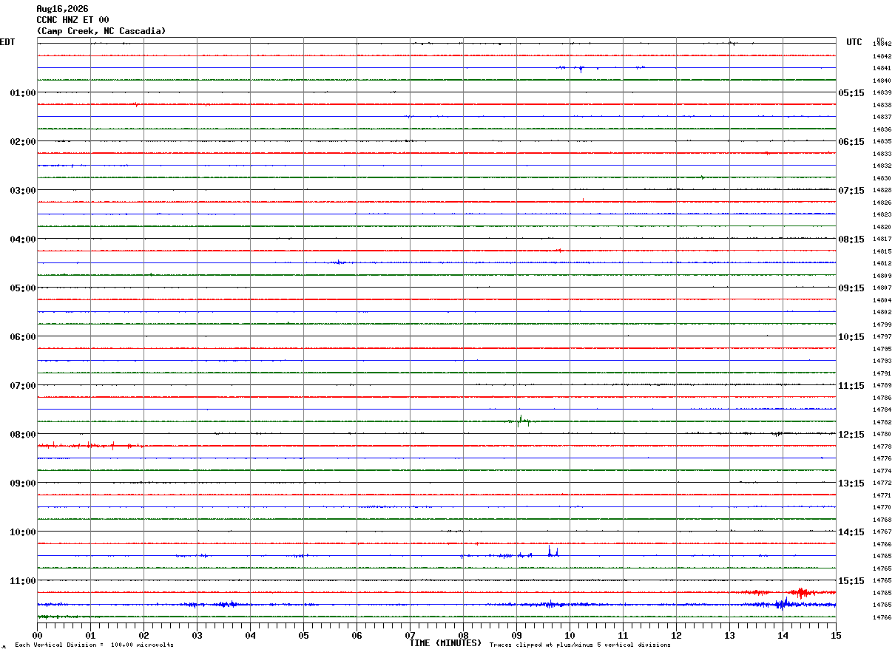895x655 pixels.
Task: Pick the 11:00 EDT hour label
Action: click(23, 581)
